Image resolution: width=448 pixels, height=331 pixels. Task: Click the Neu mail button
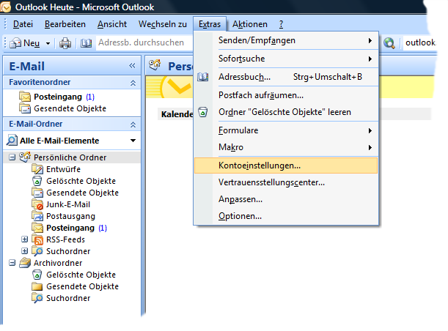(25, 43)
